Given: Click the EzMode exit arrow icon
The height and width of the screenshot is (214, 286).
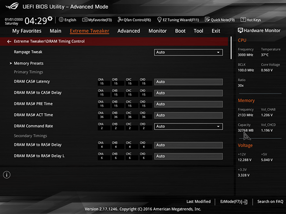Looking at the screenshot, I should (x=245, y=202).
